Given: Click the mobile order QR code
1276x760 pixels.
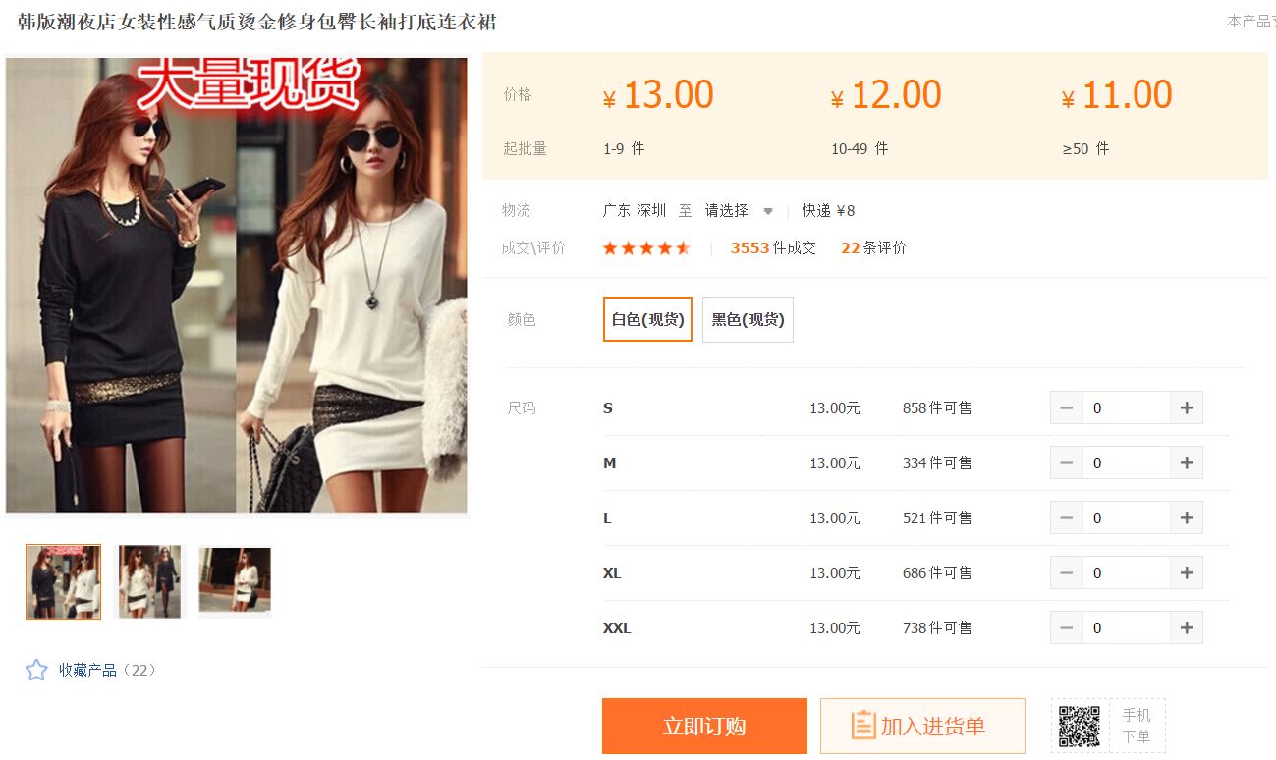Looking at the screenshot, I should (1079, 727).
